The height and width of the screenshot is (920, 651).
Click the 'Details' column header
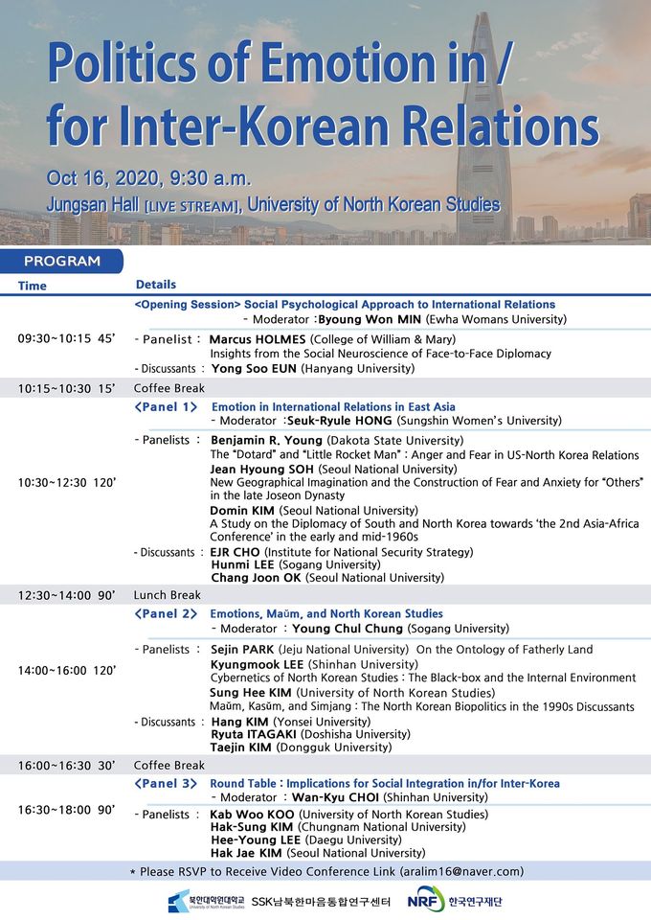[x=156, y=285]
